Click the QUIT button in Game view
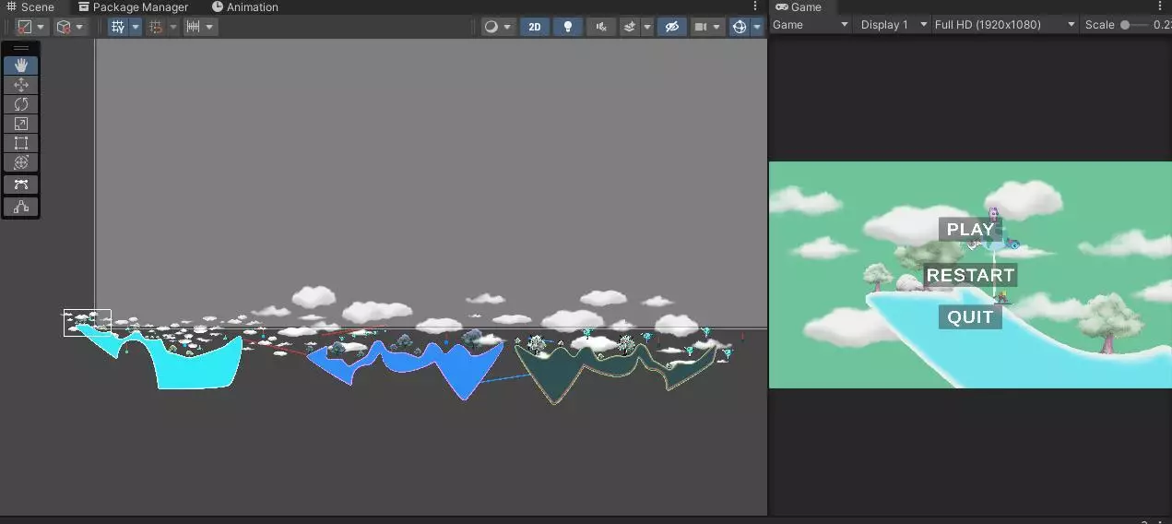This screenshot has height=524, width=1172. click(x=970, y=317)
